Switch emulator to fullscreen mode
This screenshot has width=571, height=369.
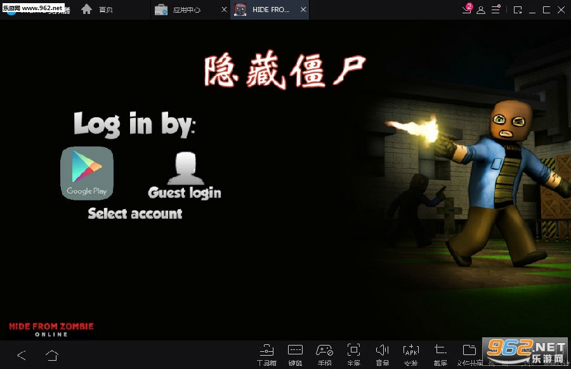[353, 355]
